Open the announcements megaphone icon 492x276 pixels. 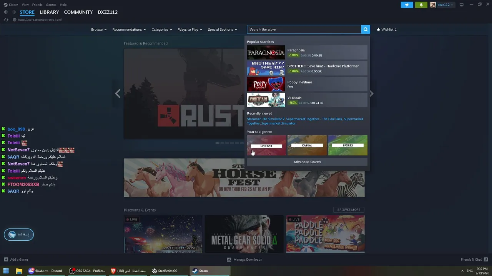(x=407, y=5)
